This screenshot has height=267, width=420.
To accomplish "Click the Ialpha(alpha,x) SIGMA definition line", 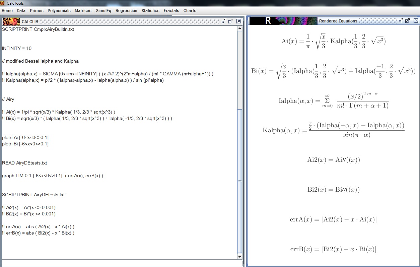I will [108, 74].
